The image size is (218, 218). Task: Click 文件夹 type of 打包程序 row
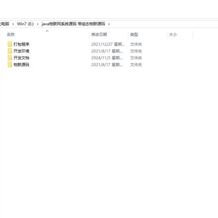[x=136, y=44]
